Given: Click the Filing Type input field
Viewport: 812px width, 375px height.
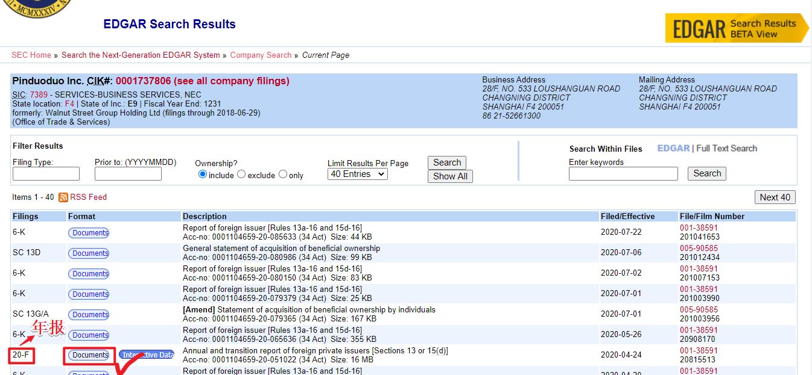Looking at the screenshot, I should 46,174.
